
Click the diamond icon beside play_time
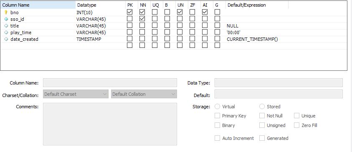coord(6,32)
